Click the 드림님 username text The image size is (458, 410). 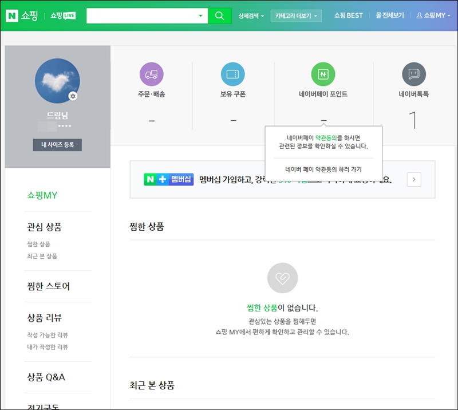click(57, 116)
